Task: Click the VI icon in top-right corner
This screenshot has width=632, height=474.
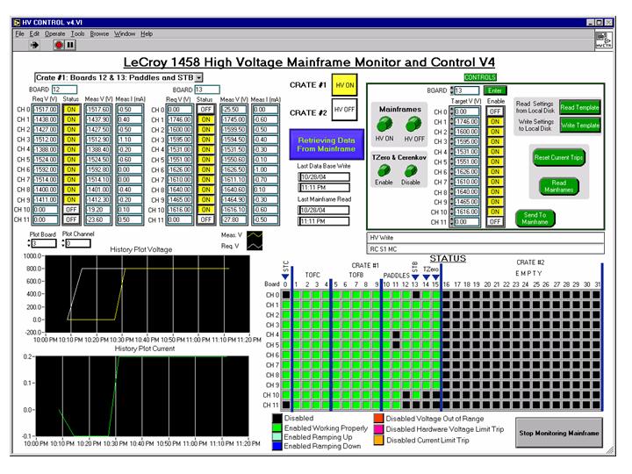Action: pyautogui.click(x=603, y=39)
